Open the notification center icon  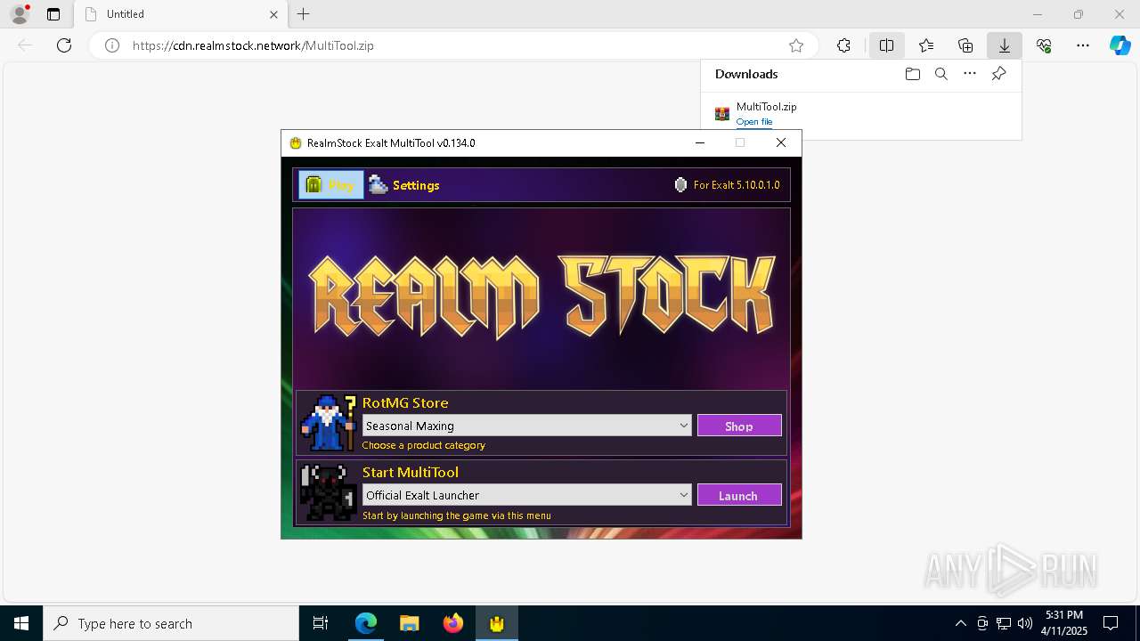pyautogui.click(x=1111, y=623)
